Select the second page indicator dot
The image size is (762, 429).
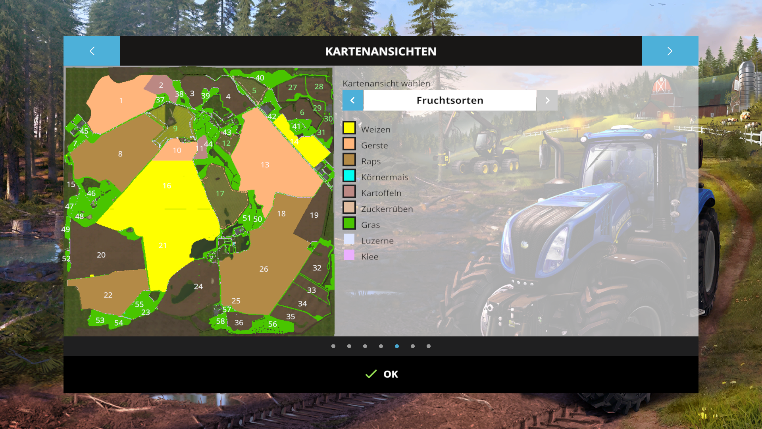349,346
